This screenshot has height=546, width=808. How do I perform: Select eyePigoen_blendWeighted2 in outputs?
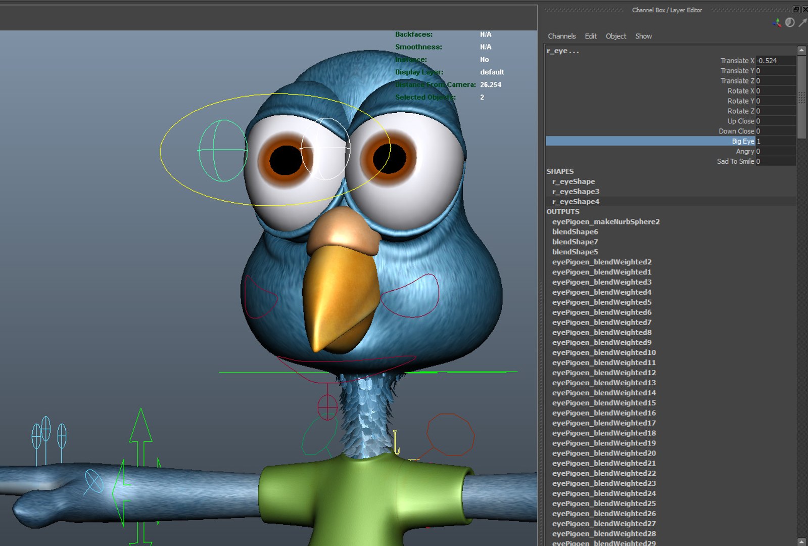[x=602, y=262]
